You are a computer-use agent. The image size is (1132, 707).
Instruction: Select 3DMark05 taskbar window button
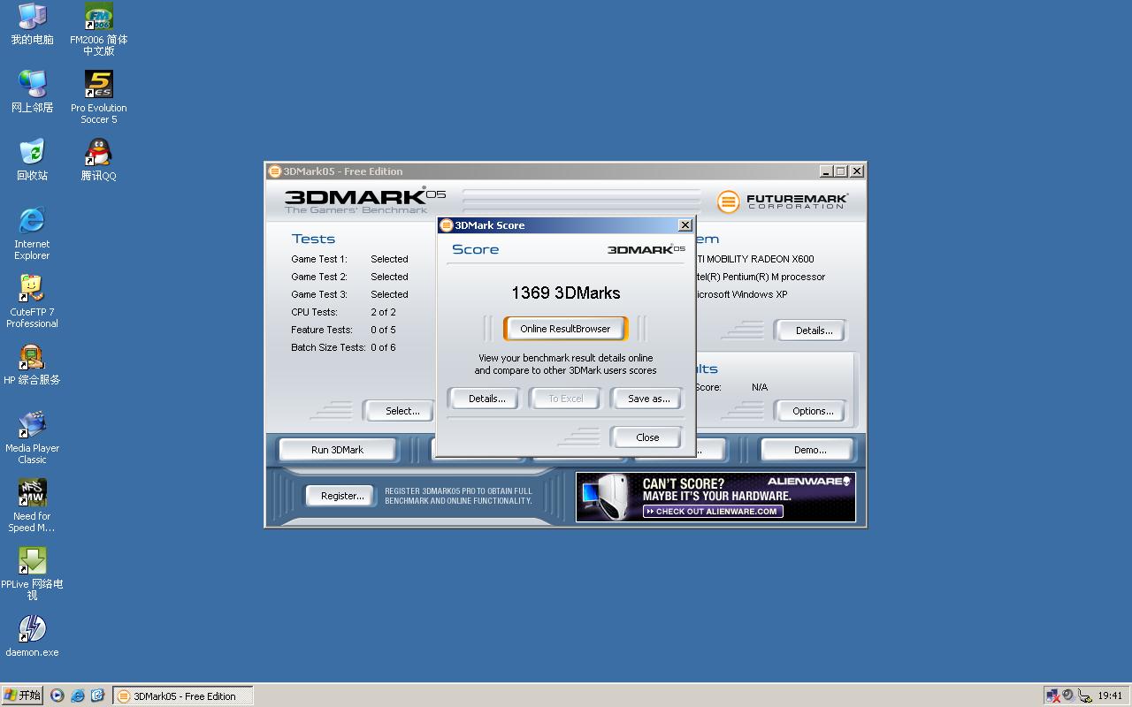pos(183,696)
